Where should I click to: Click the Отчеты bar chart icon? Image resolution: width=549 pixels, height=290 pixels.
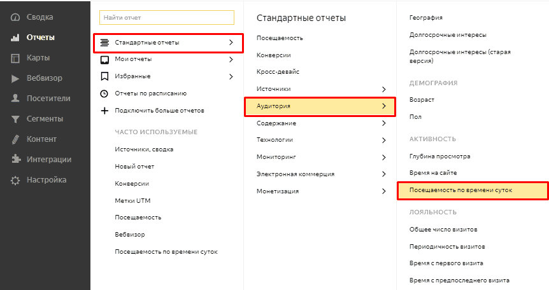coord(15,38)
